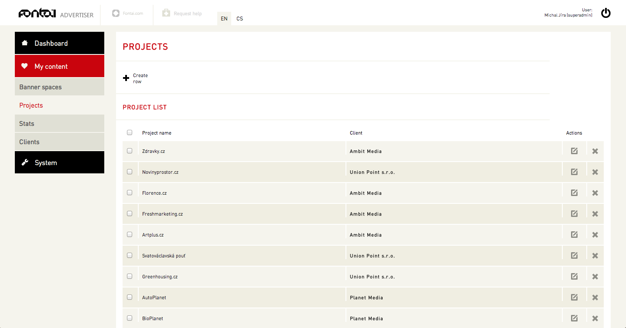Expand the System menu
The image size is (626, 328).
(59, 162)
